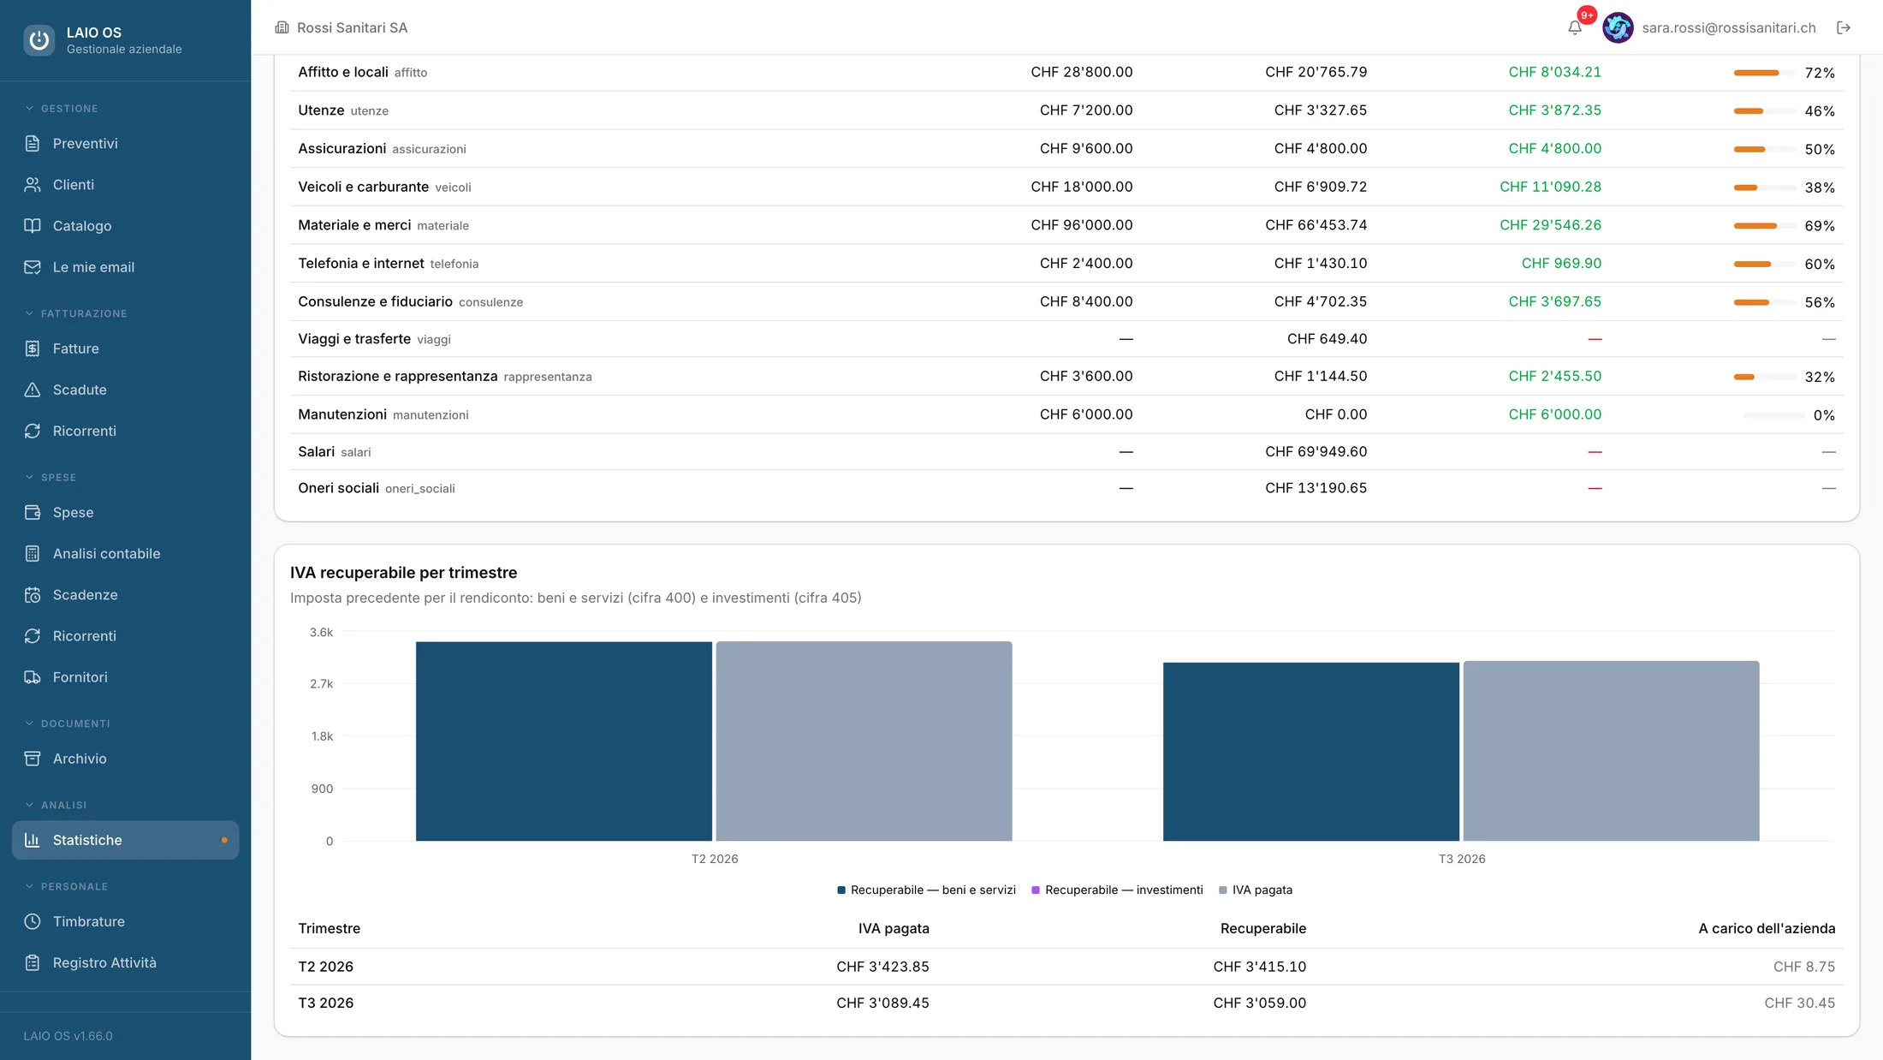Open Ricorrenti under Fatturazione
The width and height of the screenshot is (1883, 1060).
click(125, 431)
